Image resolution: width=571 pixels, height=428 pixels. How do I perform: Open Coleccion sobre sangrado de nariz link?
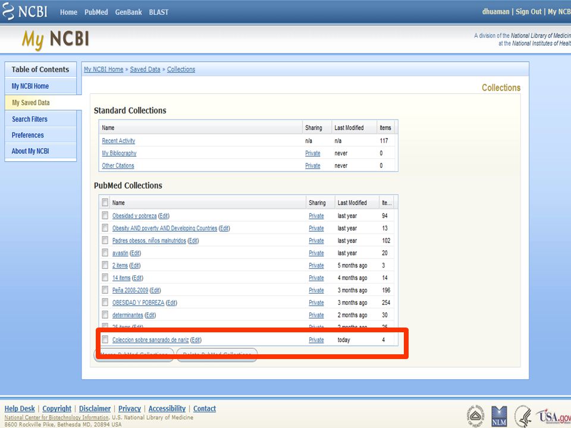pos(150,339)
